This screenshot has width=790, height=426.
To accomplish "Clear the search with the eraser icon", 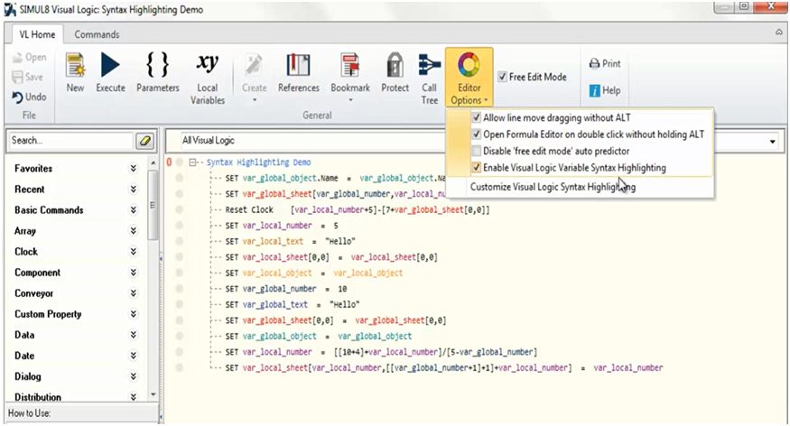I will (145, 141).
